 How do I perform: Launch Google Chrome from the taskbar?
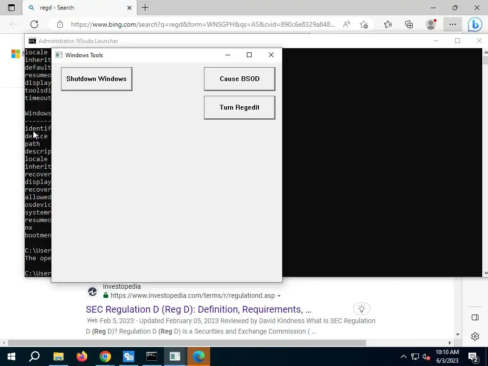(x=105, y=356)
